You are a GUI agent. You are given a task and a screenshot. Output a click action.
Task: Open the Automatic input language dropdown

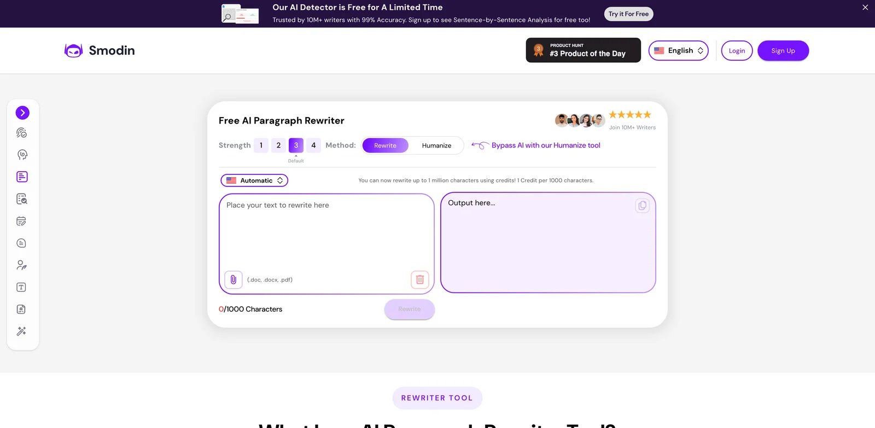[254, 180]
